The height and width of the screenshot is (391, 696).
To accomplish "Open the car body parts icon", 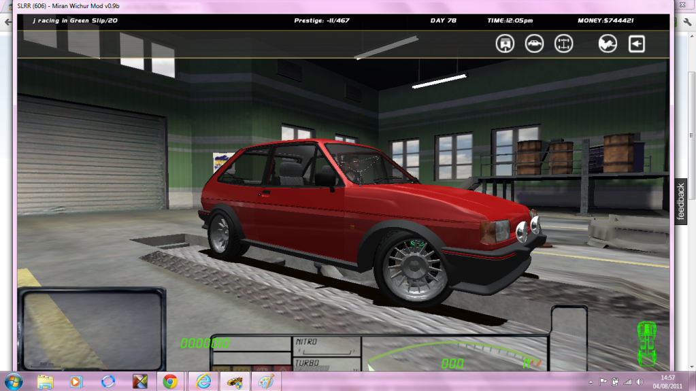I will click(534, 44).
